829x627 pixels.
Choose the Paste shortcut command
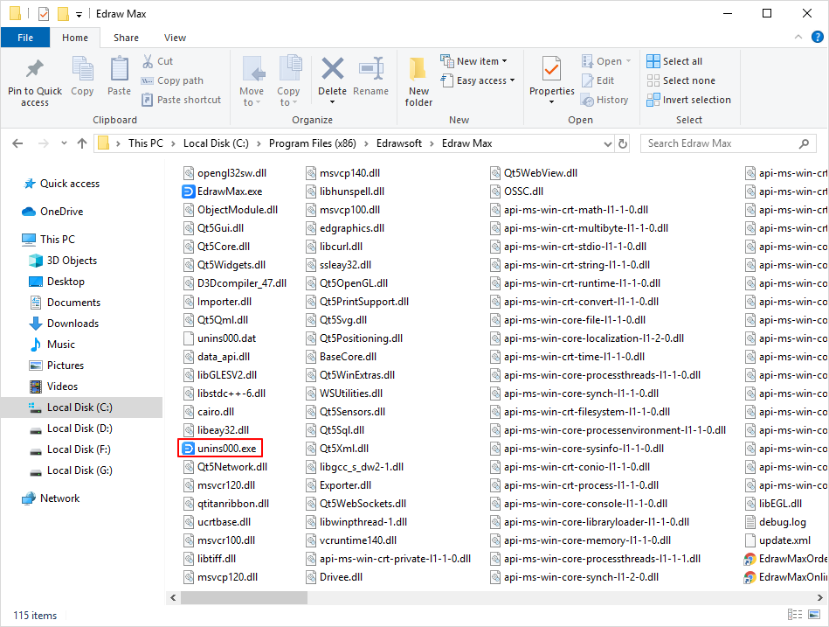182,100
